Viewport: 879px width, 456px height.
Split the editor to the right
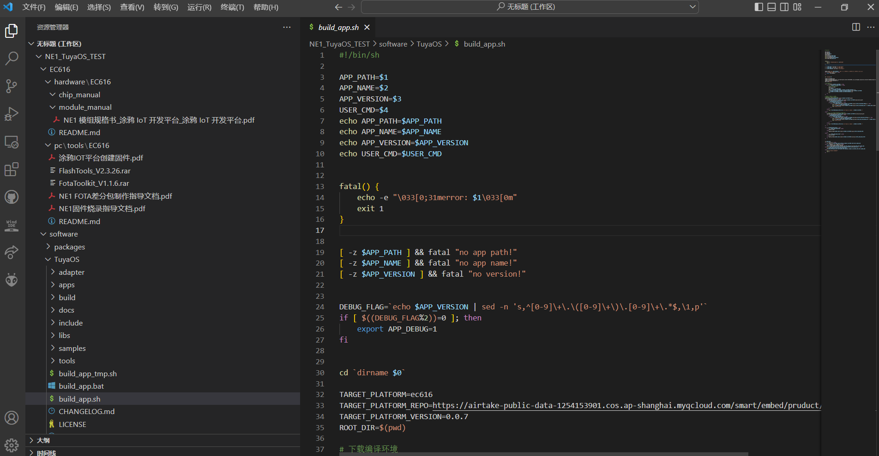click(x=856, y=27)
